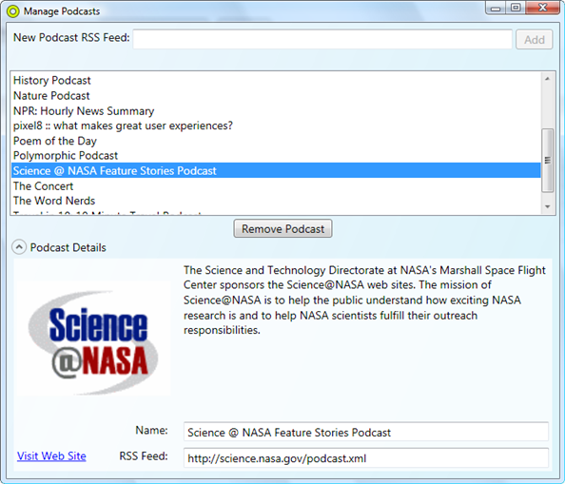Close the Manage Podcasts window
Screen dimensions: 565x484
(x=543, y=8)
